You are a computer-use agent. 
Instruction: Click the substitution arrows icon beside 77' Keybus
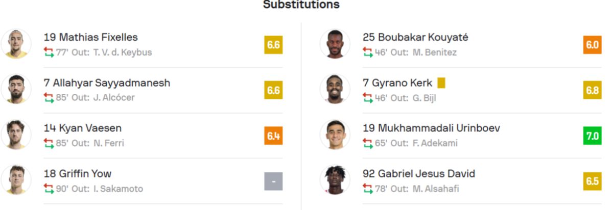49,52
